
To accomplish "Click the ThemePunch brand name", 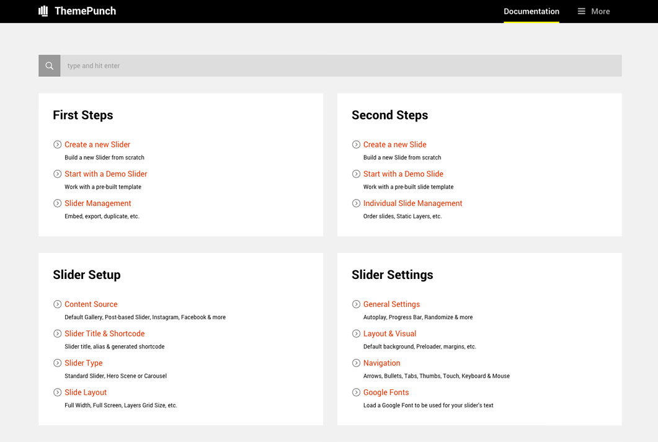I will pyautogui.click(x=85, y=11).
